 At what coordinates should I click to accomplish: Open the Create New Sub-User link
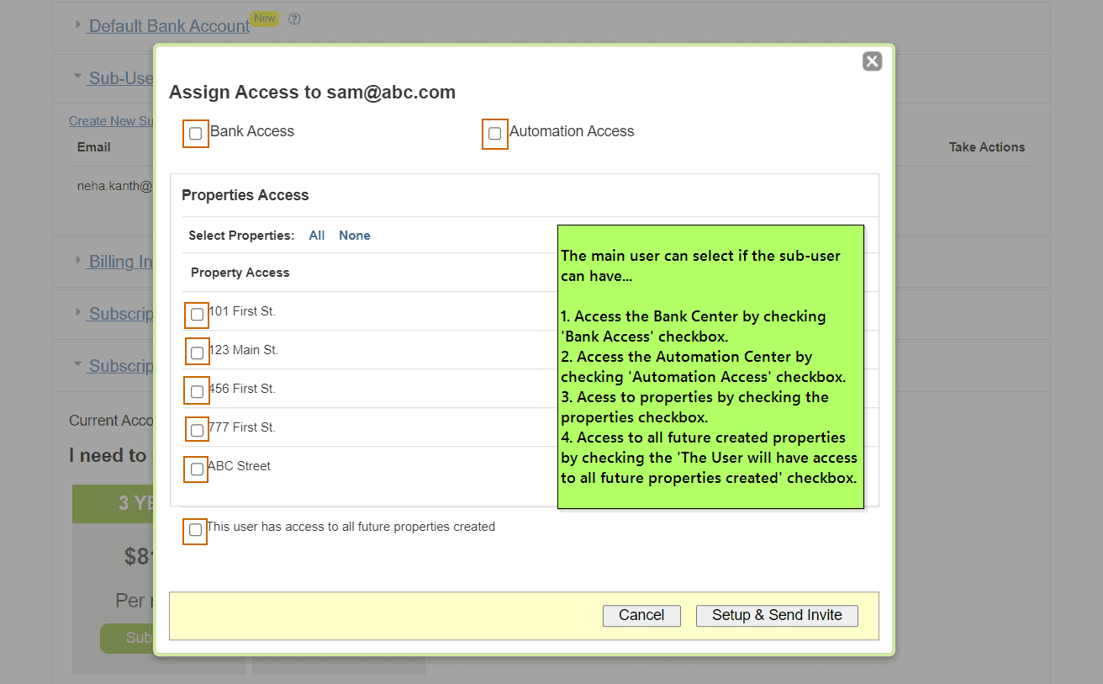pos(110,121)
